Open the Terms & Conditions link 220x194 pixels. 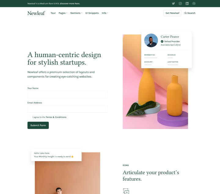pos(56,117)
